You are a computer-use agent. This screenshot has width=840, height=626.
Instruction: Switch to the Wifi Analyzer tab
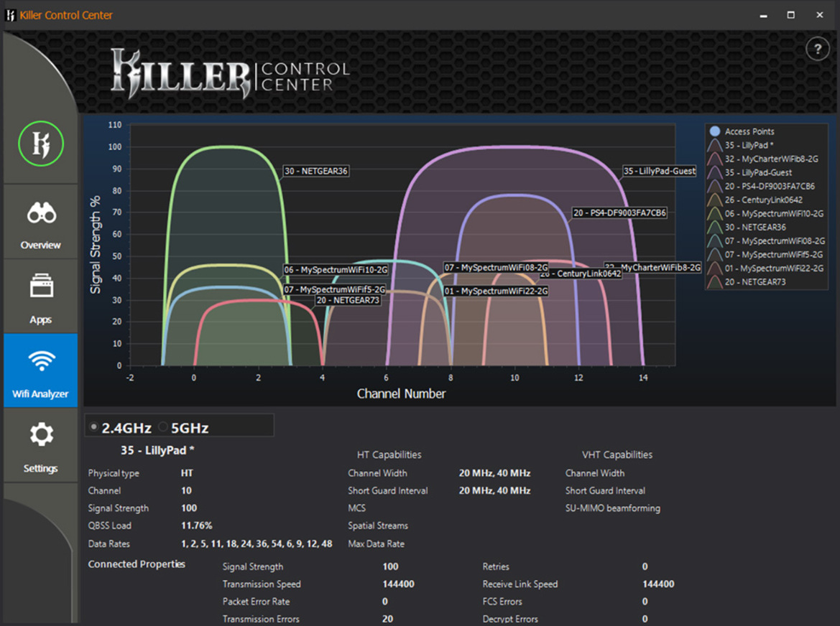coord(41,370)
